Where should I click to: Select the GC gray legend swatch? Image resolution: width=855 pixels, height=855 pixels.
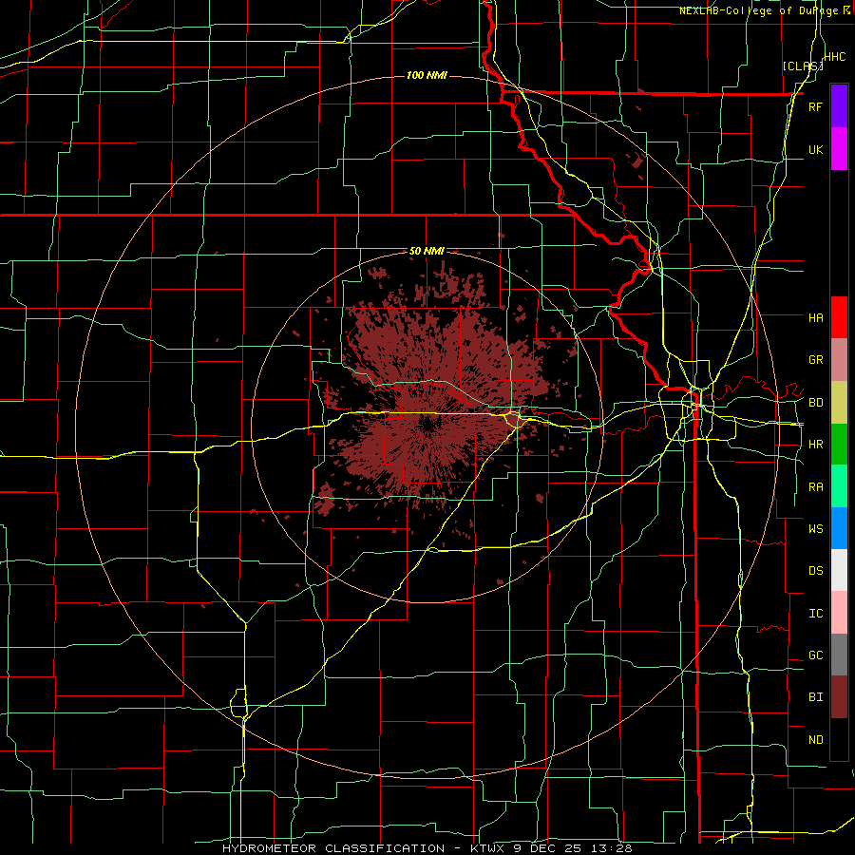pos(839,655)
